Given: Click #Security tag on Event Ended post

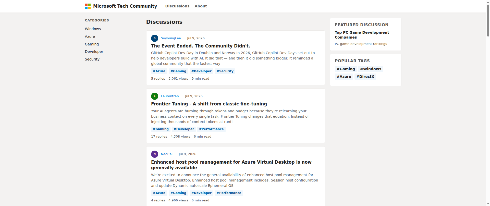Looking at the screenshot, I should coord(225,71).
